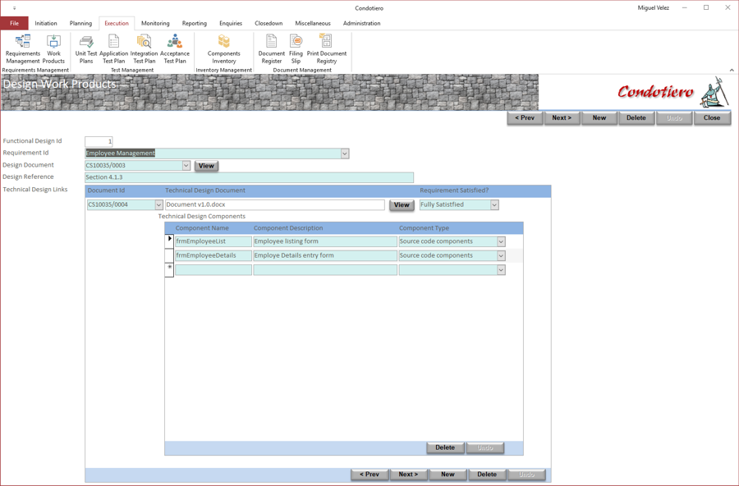The width and height of the screenshot is (739, 486).
Task: Open the Miscellaneous tab
Action: click(x=313, y=23)
